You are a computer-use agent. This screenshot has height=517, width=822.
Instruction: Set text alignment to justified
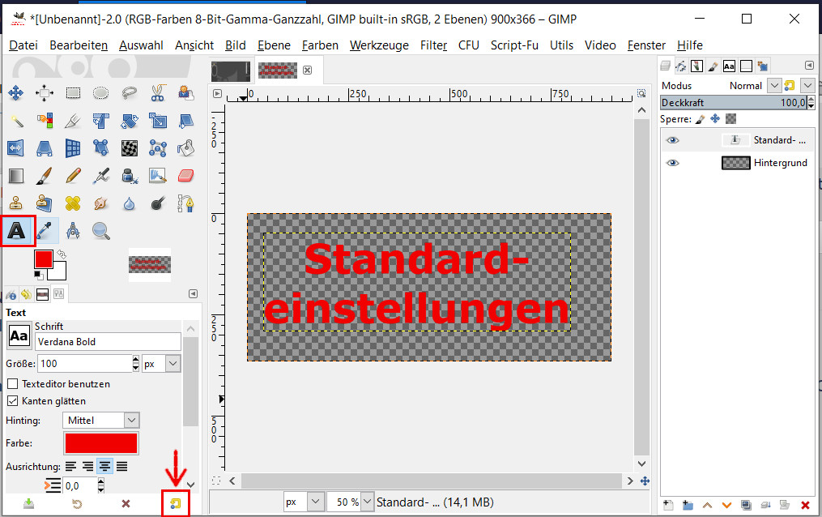(121, 466)
